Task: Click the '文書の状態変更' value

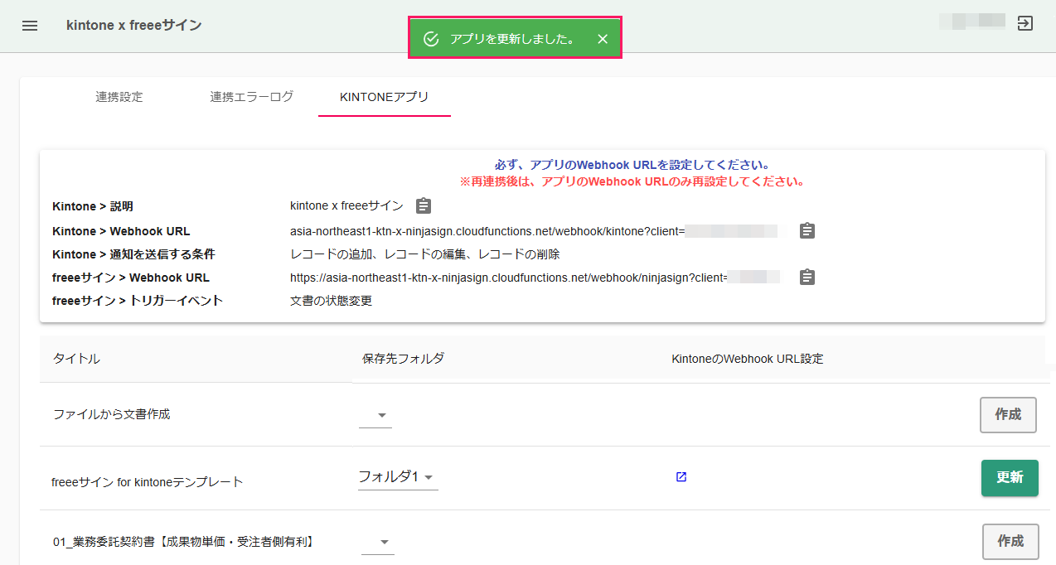Action: point(331,301)
